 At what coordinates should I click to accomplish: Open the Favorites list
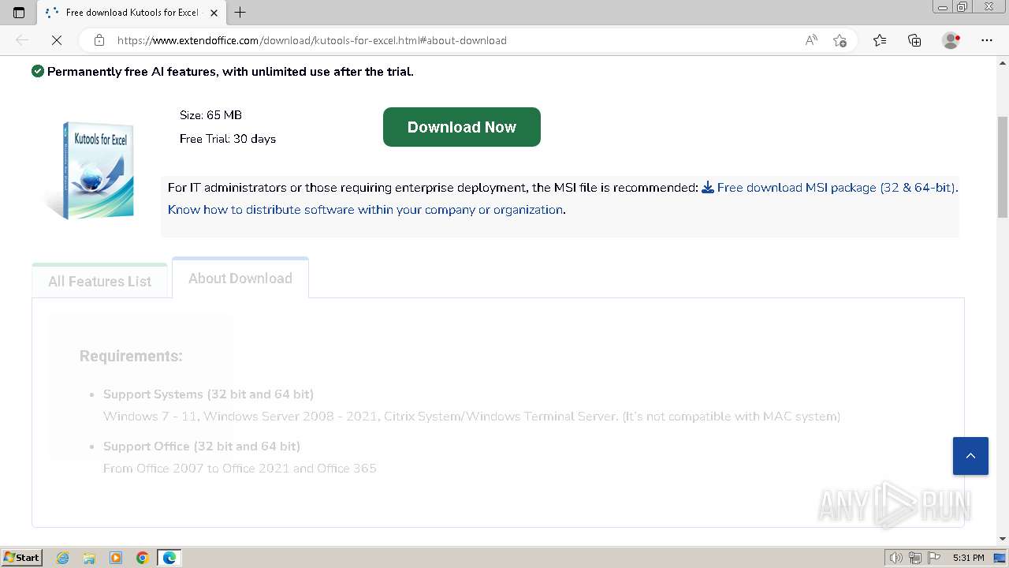tap(880, 40)
